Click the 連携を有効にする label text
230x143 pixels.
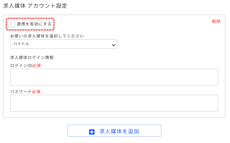click(x=34, y=24)
